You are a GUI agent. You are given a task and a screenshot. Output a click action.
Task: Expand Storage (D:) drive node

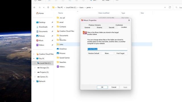click(x=35, y=68)
